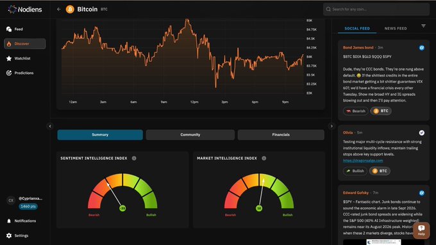436x245 pixels.
Task: Go back using the arrow beside Bitcoin
Action: (59, 9)
